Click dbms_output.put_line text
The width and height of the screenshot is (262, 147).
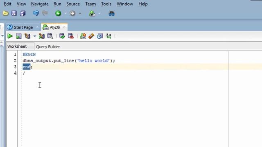48,61
